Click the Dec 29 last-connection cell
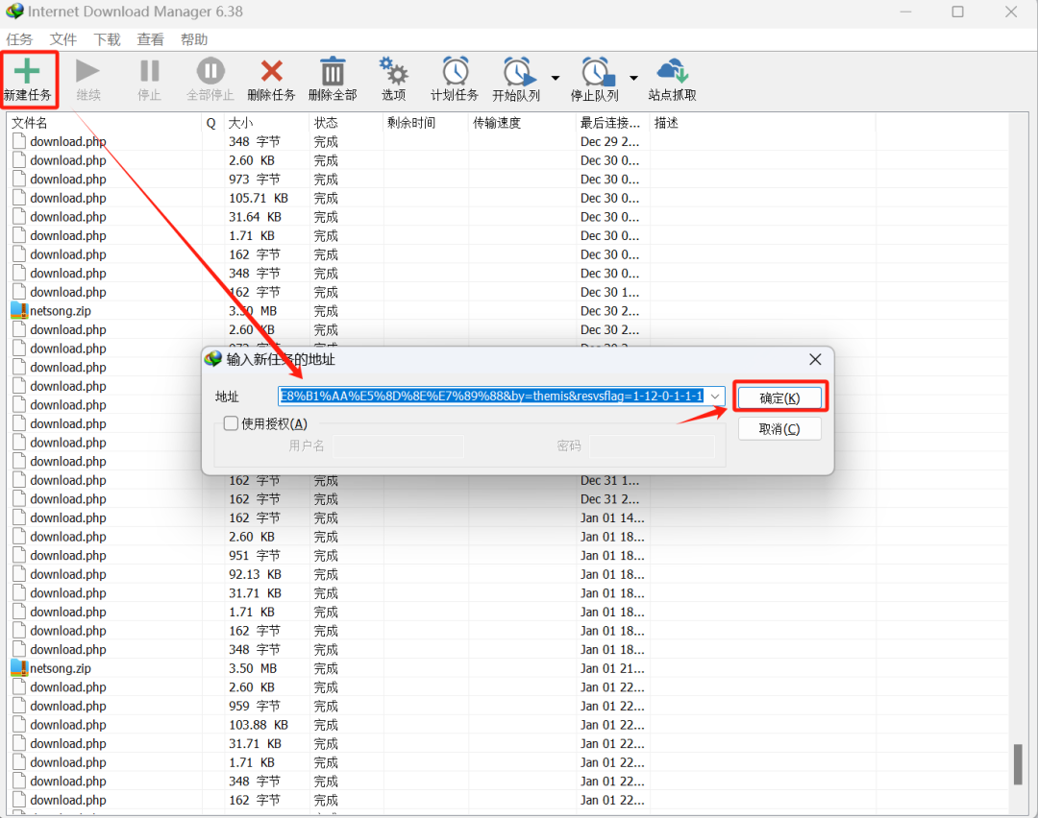 [609, 141]
